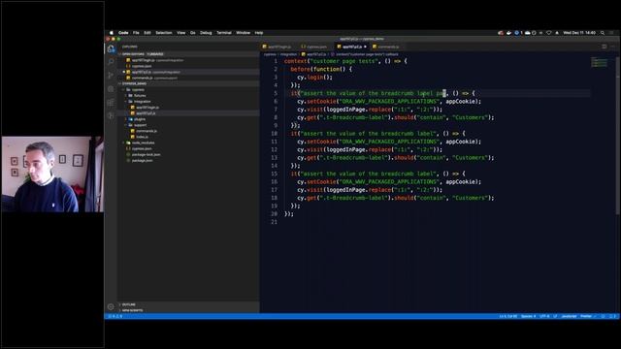Switch to the cypress.json editor tab
Viewport: 621px width, 349px height.
315,47
